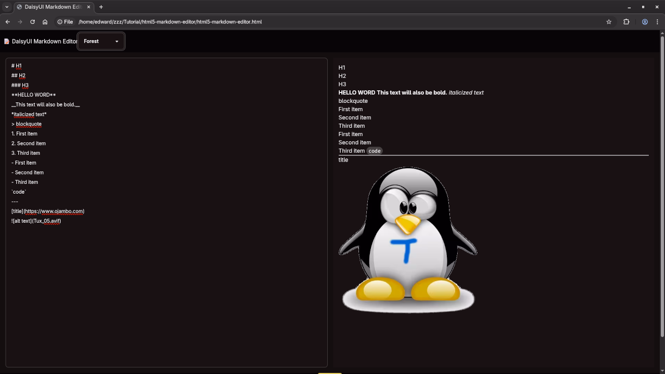Click the '1. First item' editor line
The height and width of the screenshot is (374, 665).
tap(24, 133)
